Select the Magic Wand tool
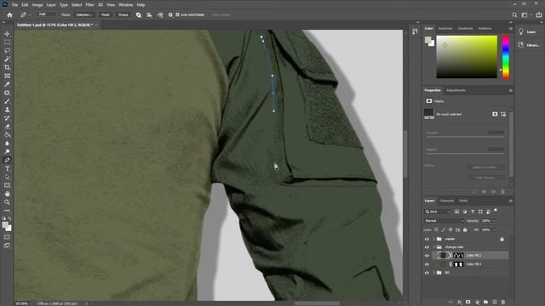 [7, 59]
